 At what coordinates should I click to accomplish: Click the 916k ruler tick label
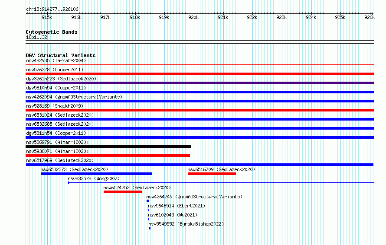tap(76, 17)
